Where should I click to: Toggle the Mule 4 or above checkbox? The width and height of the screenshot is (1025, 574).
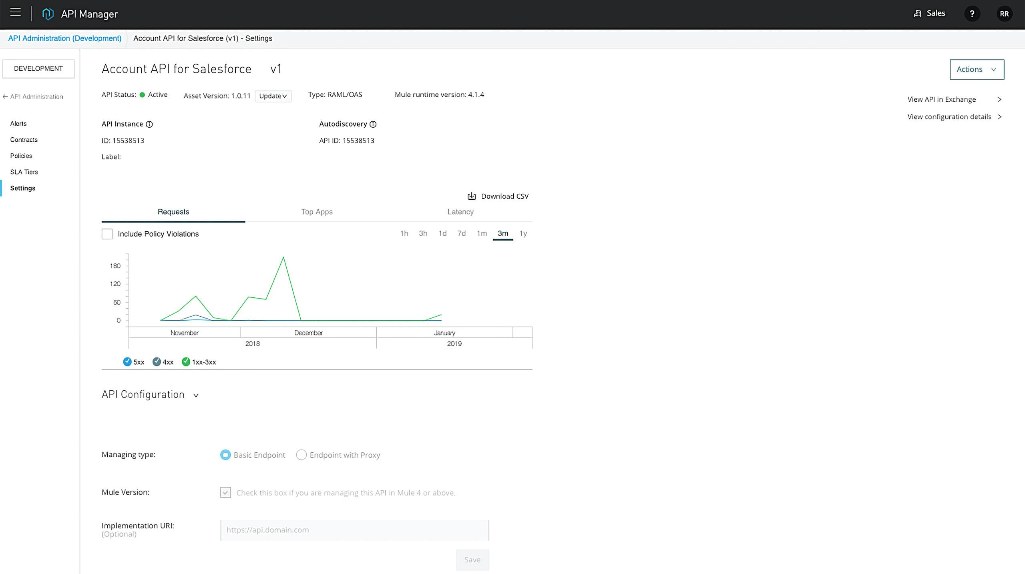pyautogui.click(x=225, y=492)
